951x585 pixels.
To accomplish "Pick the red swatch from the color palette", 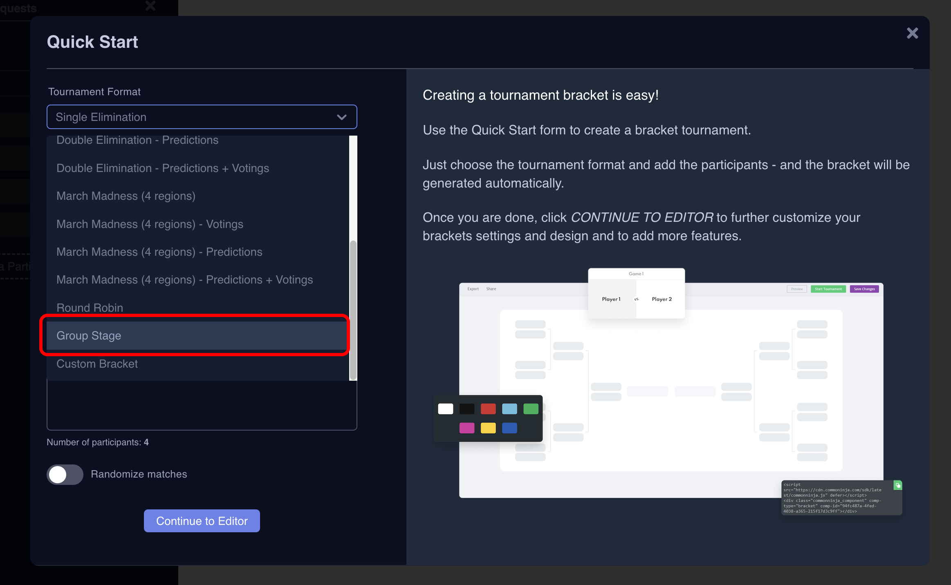I will point(488,409).
